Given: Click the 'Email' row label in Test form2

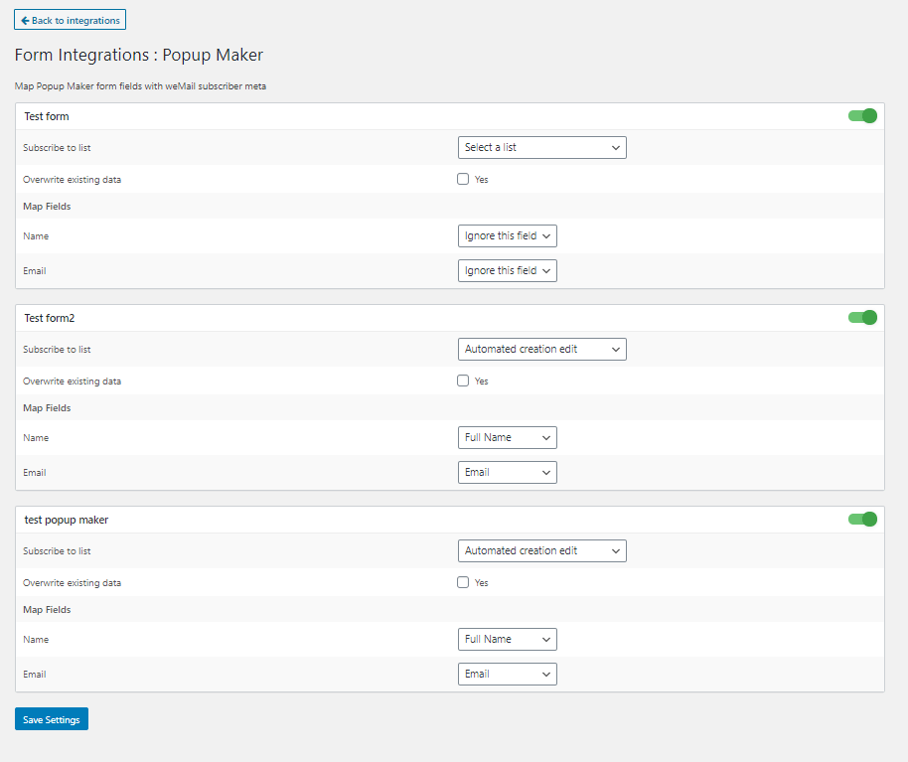Looking at the screenshot, I should pos(35,473).
